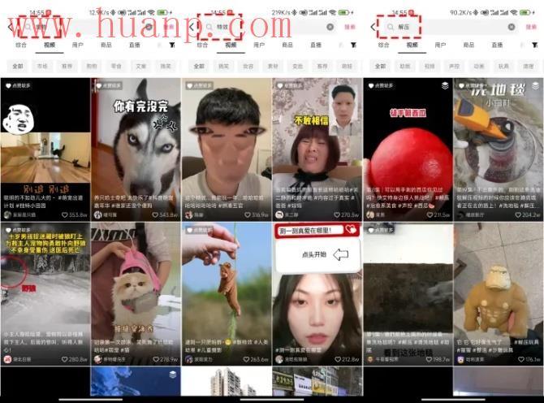Tap the heart icon next to 278.9w likes
Image resolution: width=544 pixels, height=403 pixels.
tap(156, 359)
